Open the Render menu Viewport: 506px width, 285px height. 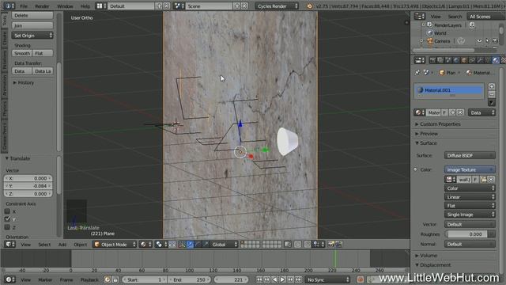coord(42,6)
